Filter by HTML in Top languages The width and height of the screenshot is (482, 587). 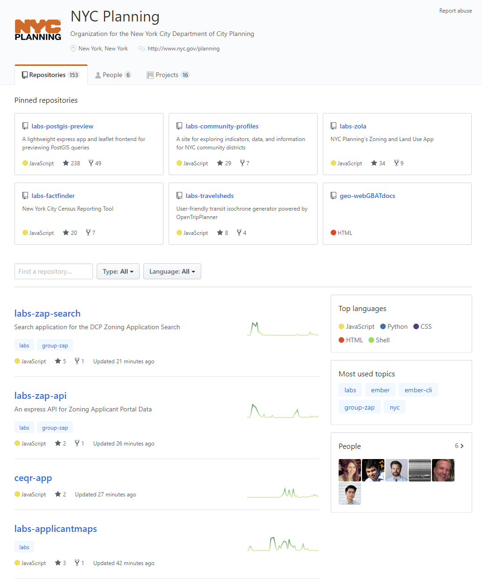(351, 340)
